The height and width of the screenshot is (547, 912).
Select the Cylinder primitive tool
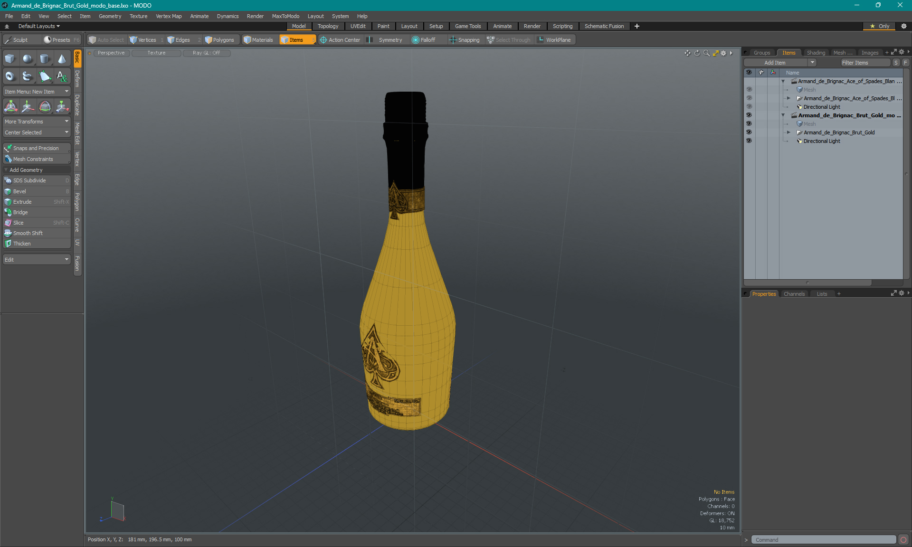click(x=45, y=59)
